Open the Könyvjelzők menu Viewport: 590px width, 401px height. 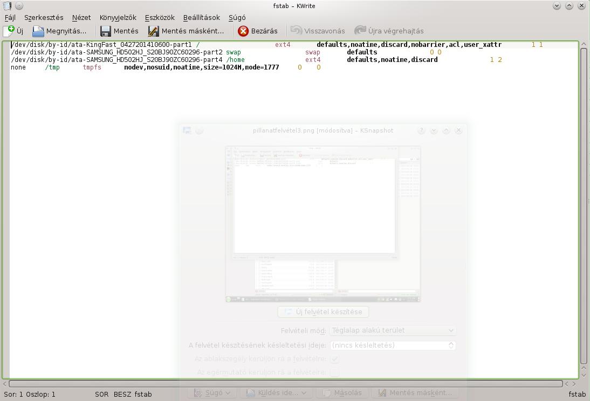click(x=118, y=18)
